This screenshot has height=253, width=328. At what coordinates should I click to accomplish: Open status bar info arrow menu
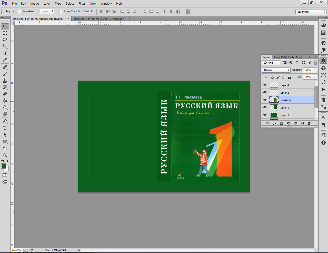coord(79,250)
